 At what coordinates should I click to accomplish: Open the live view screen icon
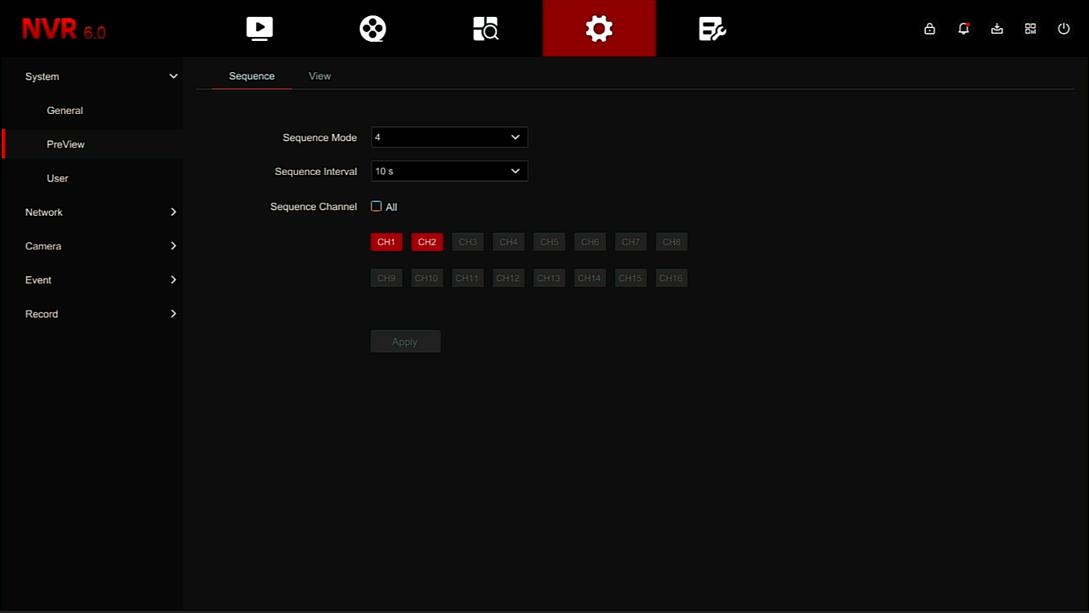point(259,29)
